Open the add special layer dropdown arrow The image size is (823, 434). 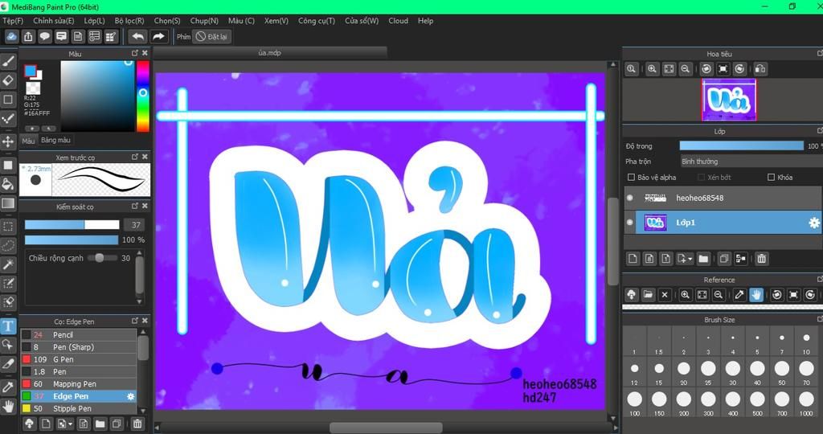pos(690,259)
